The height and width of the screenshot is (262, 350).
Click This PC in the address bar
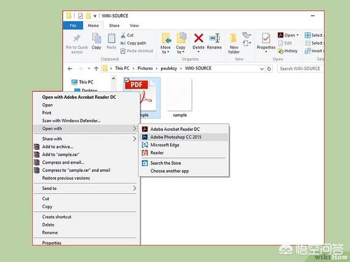click(x=122, y=68)
